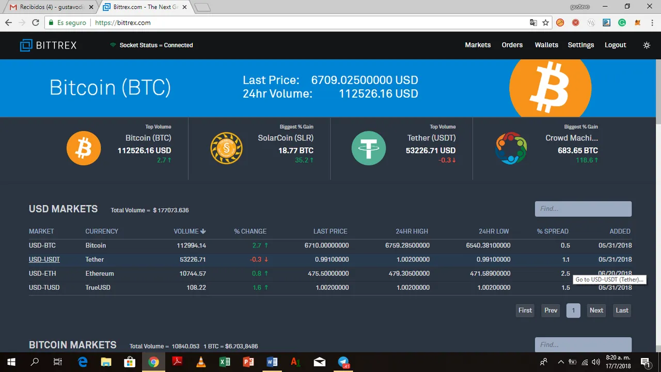
Task: Open the Wallets page
Action: 546,45
